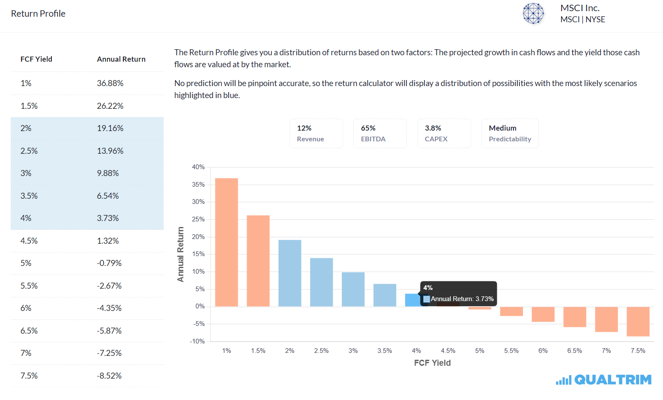663x400 pixels.
Task: Click the MSCI | NYSE ticker text
Action: click(582, 19)
